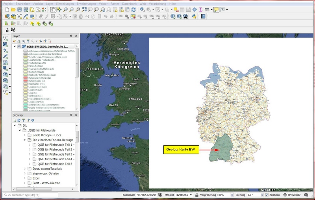This screenshot has height=200, width=315.
Task: Open the Processing toolbox gear icon
Action: click(x=194, y=9)
